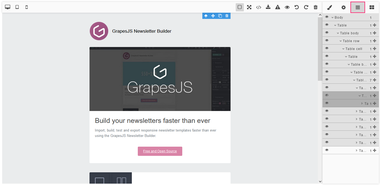Collapse the Table layer directly under Body
The width and height of the screenshot is (380, 185).
click(335, 25)
